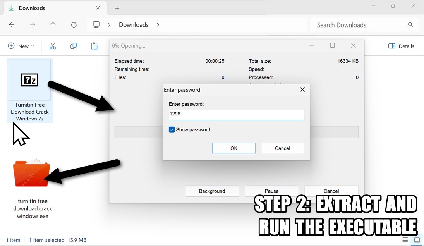Click the Back navigation arrow

(12, 25)
